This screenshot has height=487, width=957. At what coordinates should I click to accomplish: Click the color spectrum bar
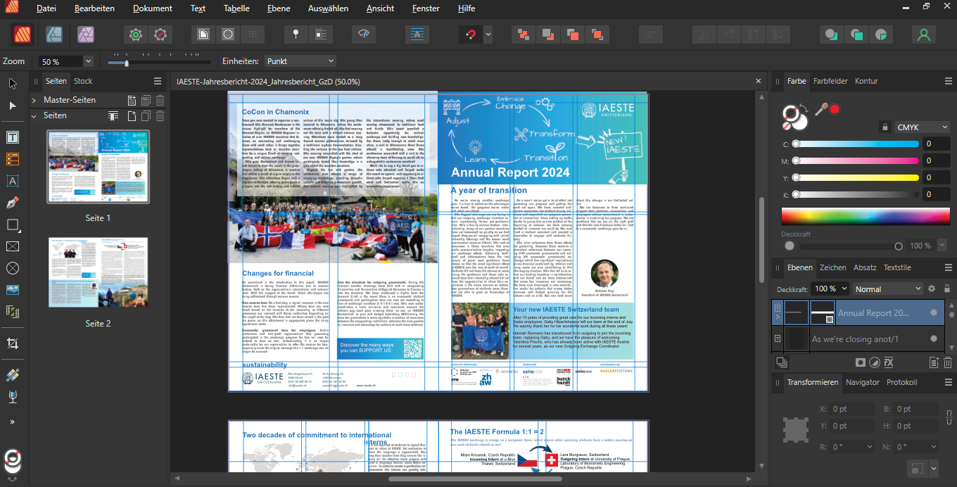pos(864,217)
